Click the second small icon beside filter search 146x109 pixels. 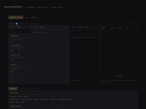[x=29, y=31]
